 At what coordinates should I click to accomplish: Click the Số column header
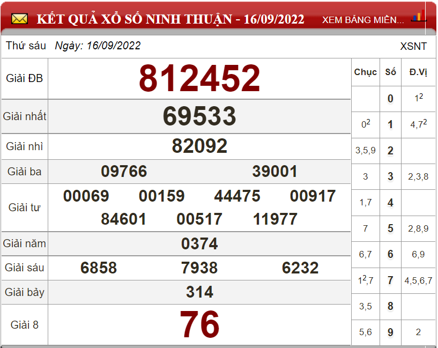390,72
